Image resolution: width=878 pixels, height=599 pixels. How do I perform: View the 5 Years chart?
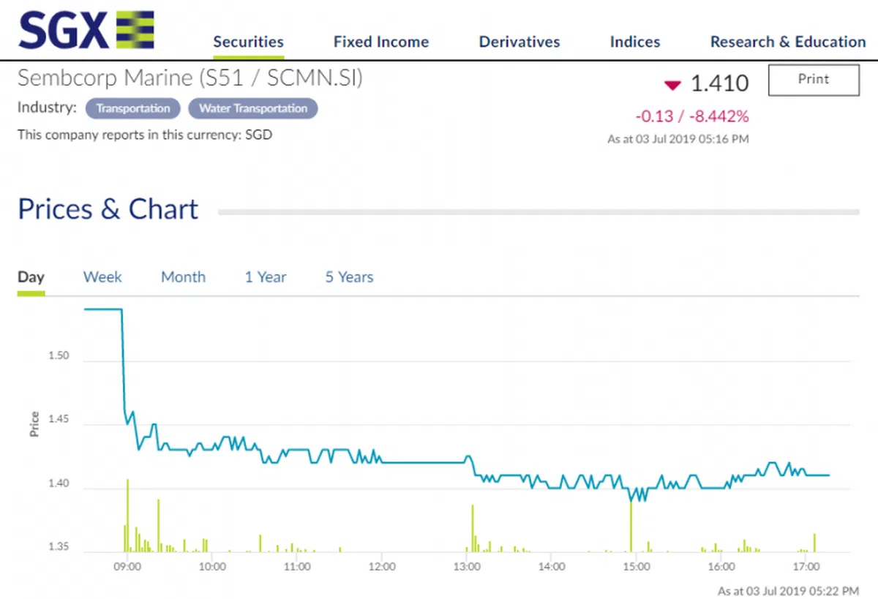click(x=349, y=277)
